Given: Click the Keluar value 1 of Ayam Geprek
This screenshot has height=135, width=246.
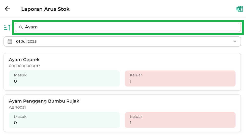Looking at the screenshot, I should coord(131,81).
